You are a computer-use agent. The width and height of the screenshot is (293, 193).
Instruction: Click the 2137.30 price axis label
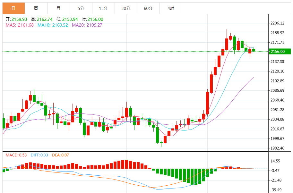click(277, 62)
